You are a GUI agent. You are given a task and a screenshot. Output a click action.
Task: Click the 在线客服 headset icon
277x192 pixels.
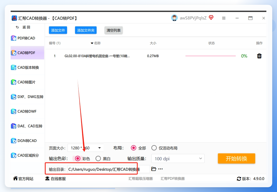click(x=47, y=178)
